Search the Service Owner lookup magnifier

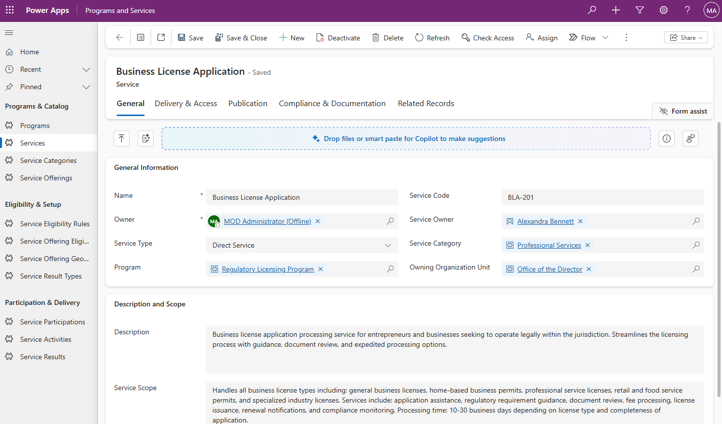point(696,221)
